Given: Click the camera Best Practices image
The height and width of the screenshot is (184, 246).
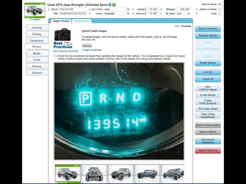Looking at the screenshot, I should (63, 38).
